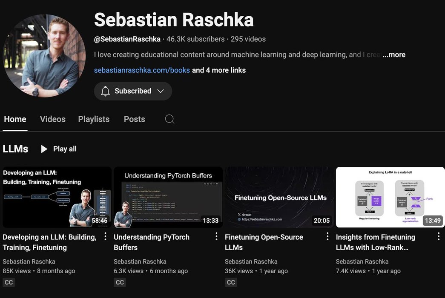Open options menu for Understanding PyTorch Buffers
Image resolution: width=445 pixels, height=298 pixels.
(x=216, y=237)
